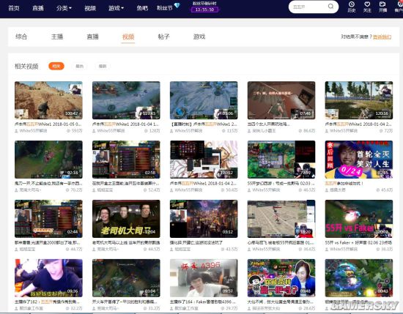
Task: Select the middle sort filter pill
Action: coord(79,67)
